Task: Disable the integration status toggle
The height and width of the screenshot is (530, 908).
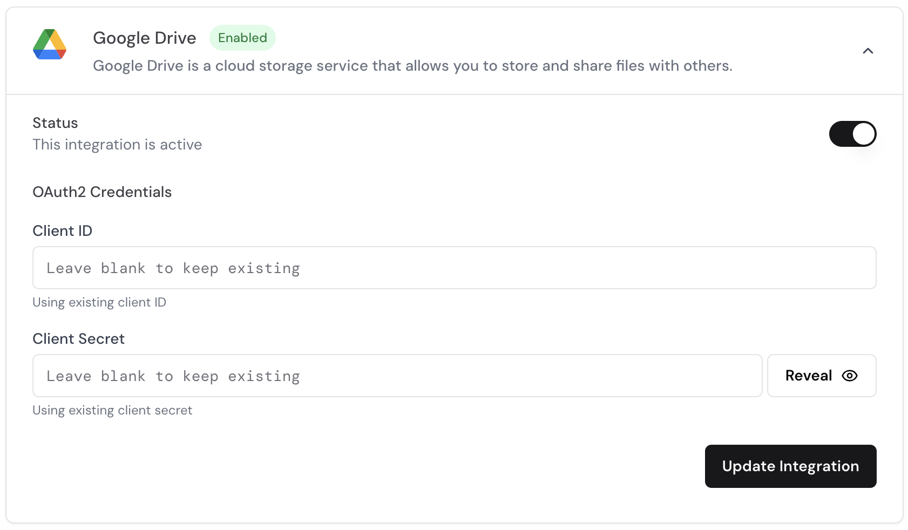Action: pyautogui.click(x=852, y=134)
